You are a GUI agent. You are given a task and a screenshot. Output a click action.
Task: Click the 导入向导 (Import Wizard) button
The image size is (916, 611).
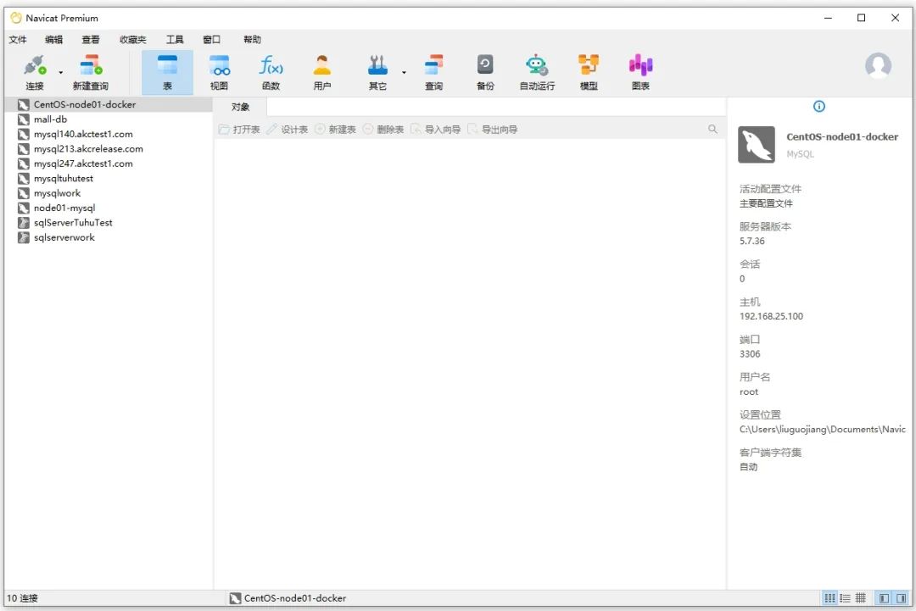(x=435, y=129)
